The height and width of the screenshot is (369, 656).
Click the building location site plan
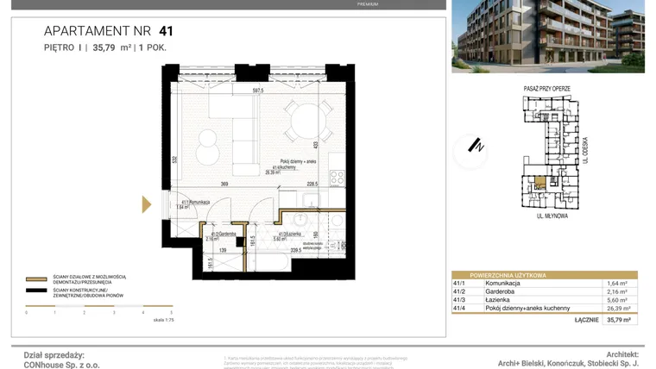[x=551, y=153]
